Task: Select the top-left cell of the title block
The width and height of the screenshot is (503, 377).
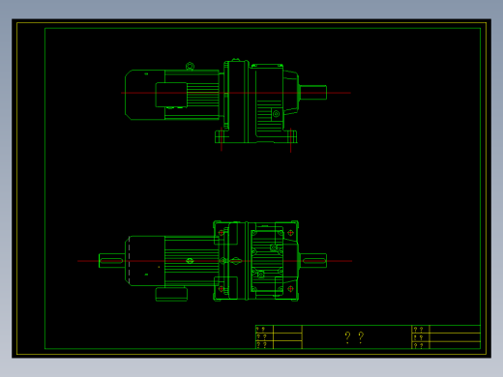Action: click(264, 330)
